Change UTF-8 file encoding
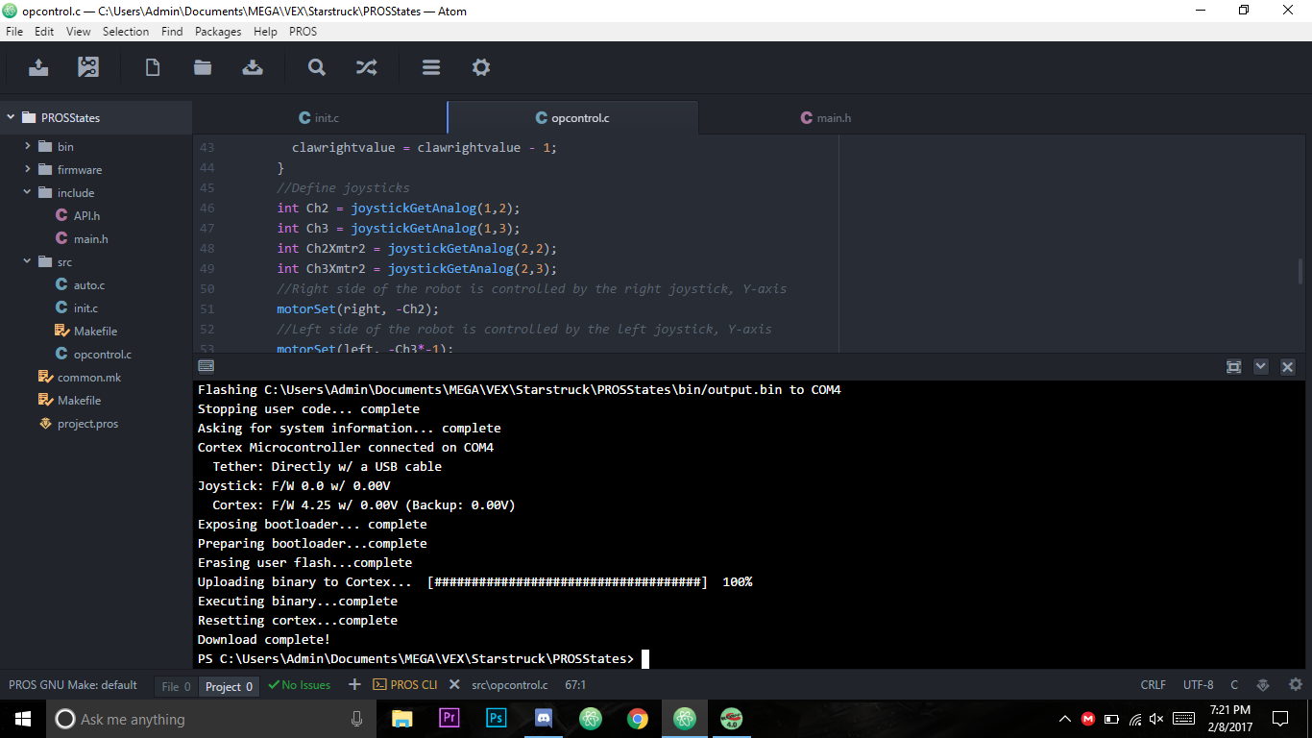 pyautogui.click(x=1198, y=685)
